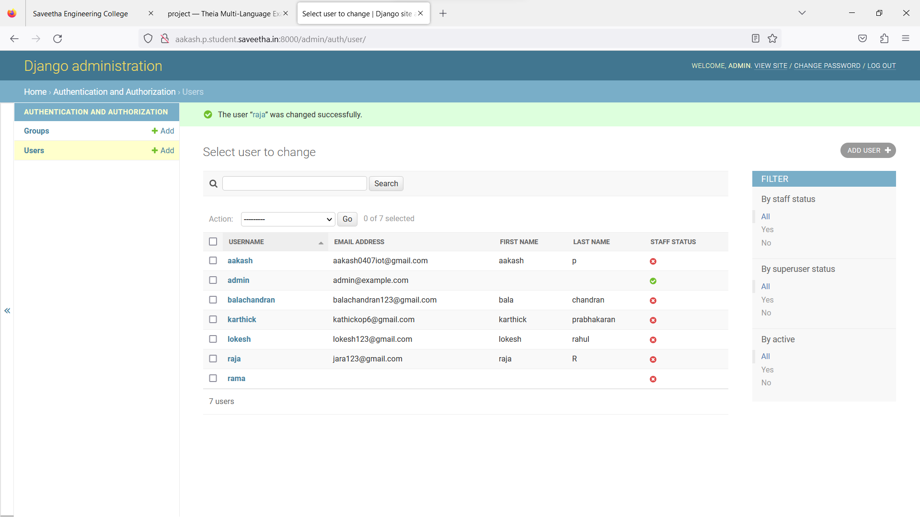Select the checkbox for user balachandran
The image size is (920, 517).
(x=213, y=300)
